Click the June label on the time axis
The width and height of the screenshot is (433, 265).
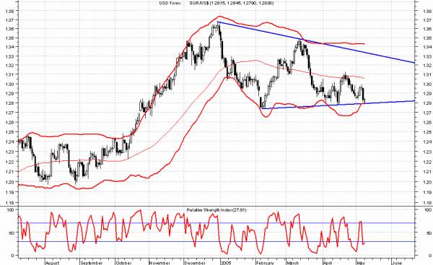397,263
